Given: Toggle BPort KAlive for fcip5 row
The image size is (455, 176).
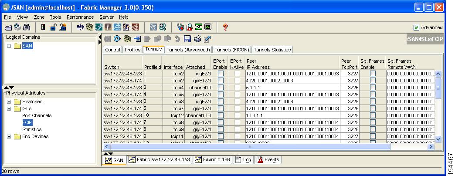Looking at the screenshot, I should [238, 95].
